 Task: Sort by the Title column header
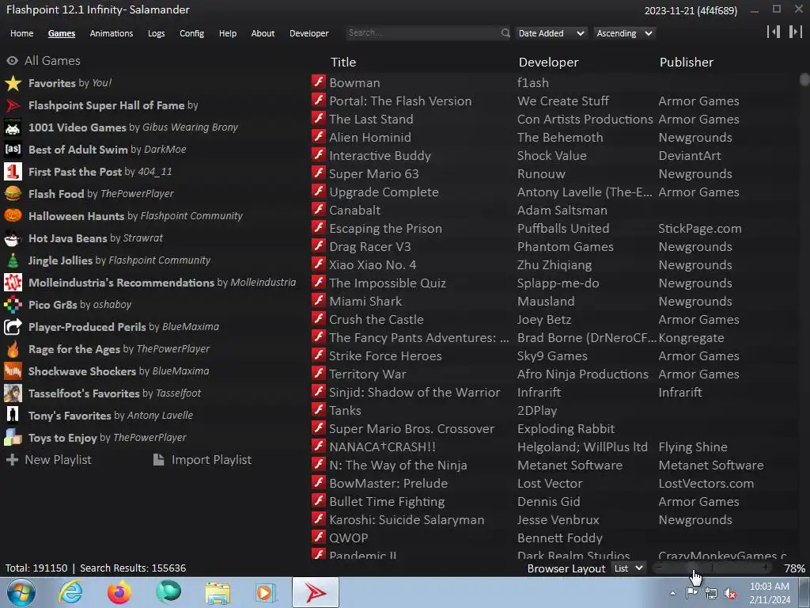(x=343, y=62)
